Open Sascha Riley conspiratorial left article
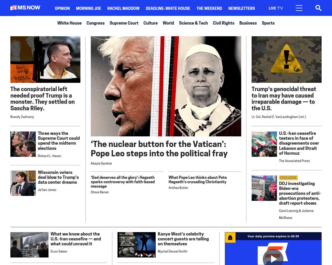332x265 pixels. 43,99
